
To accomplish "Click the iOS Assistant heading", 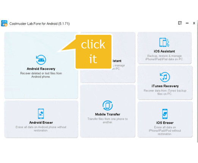I will [x=164, y=51].
